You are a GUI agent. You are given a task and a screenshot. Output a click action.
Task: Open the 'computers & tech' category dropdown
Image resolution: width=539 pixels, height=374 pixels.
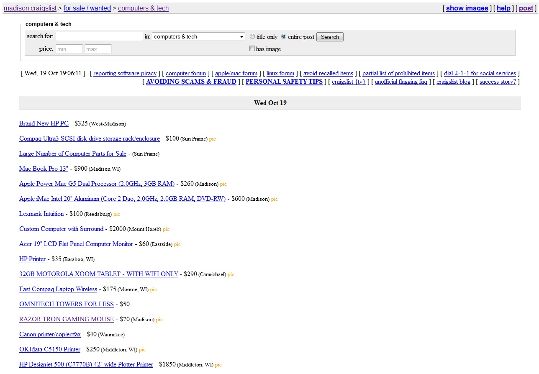tap(198, 37)
